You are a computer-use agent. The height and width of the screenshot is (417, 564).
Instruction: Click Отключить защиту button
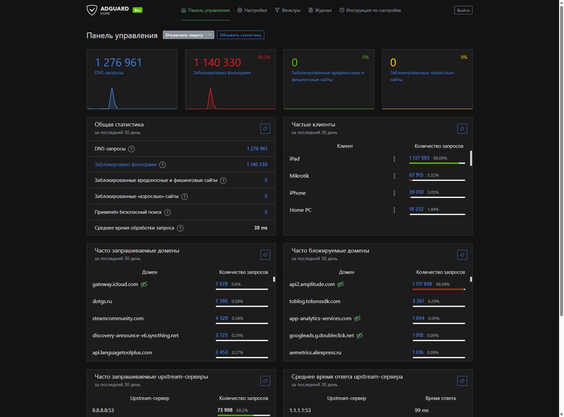point(184,35)
